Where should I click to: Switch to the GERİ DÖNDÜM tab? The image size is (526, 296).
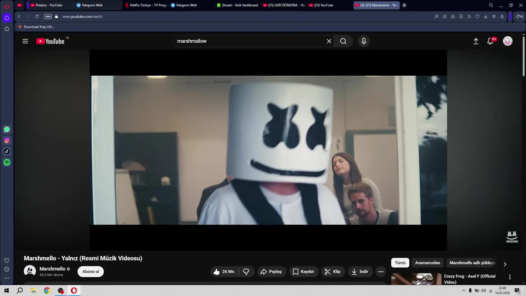(x=284, y=5)
